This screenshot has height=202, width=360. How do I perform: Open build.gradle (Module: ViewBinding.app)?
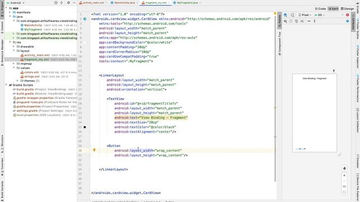point(44,94)
